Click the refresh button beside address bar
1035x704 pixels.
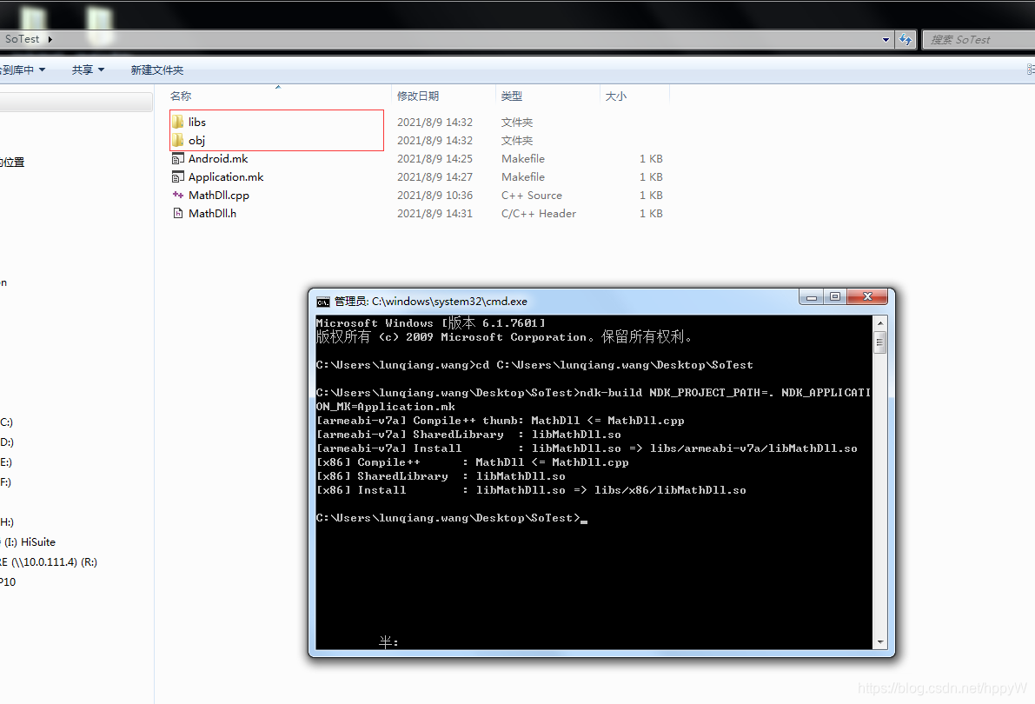(x=905, y=40)
